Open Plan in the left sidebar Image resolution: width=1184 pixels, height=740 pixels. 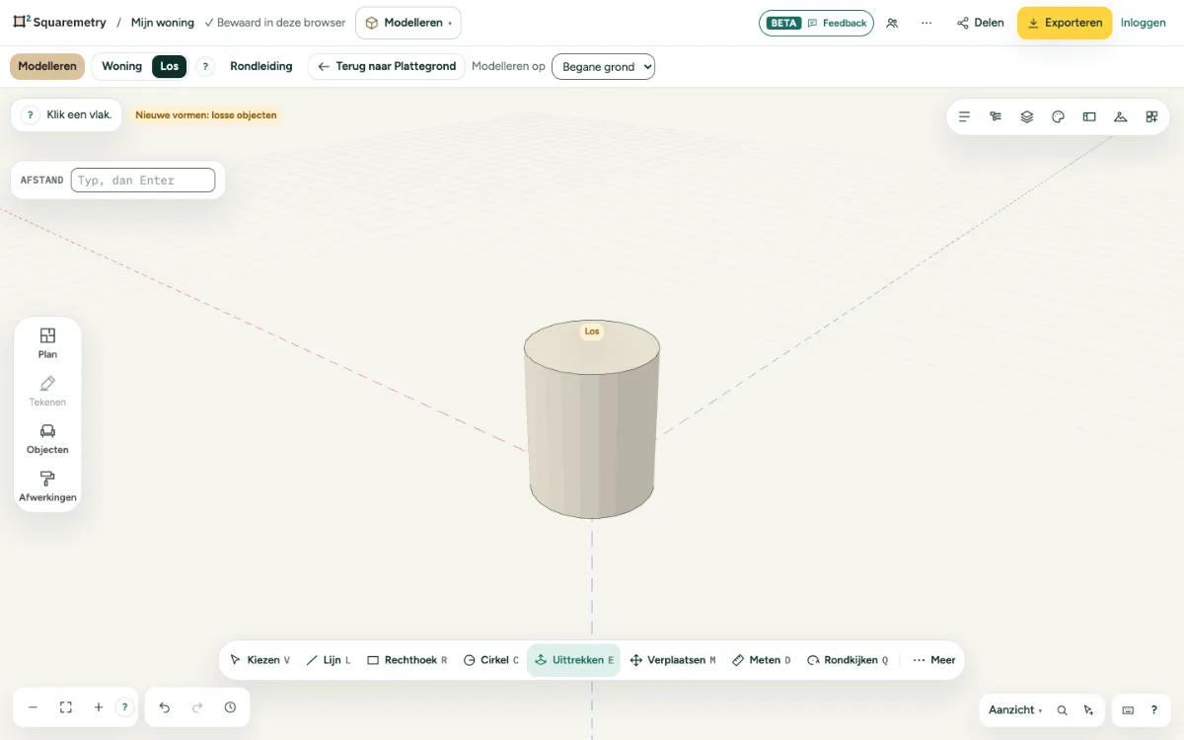coord(47,343)
